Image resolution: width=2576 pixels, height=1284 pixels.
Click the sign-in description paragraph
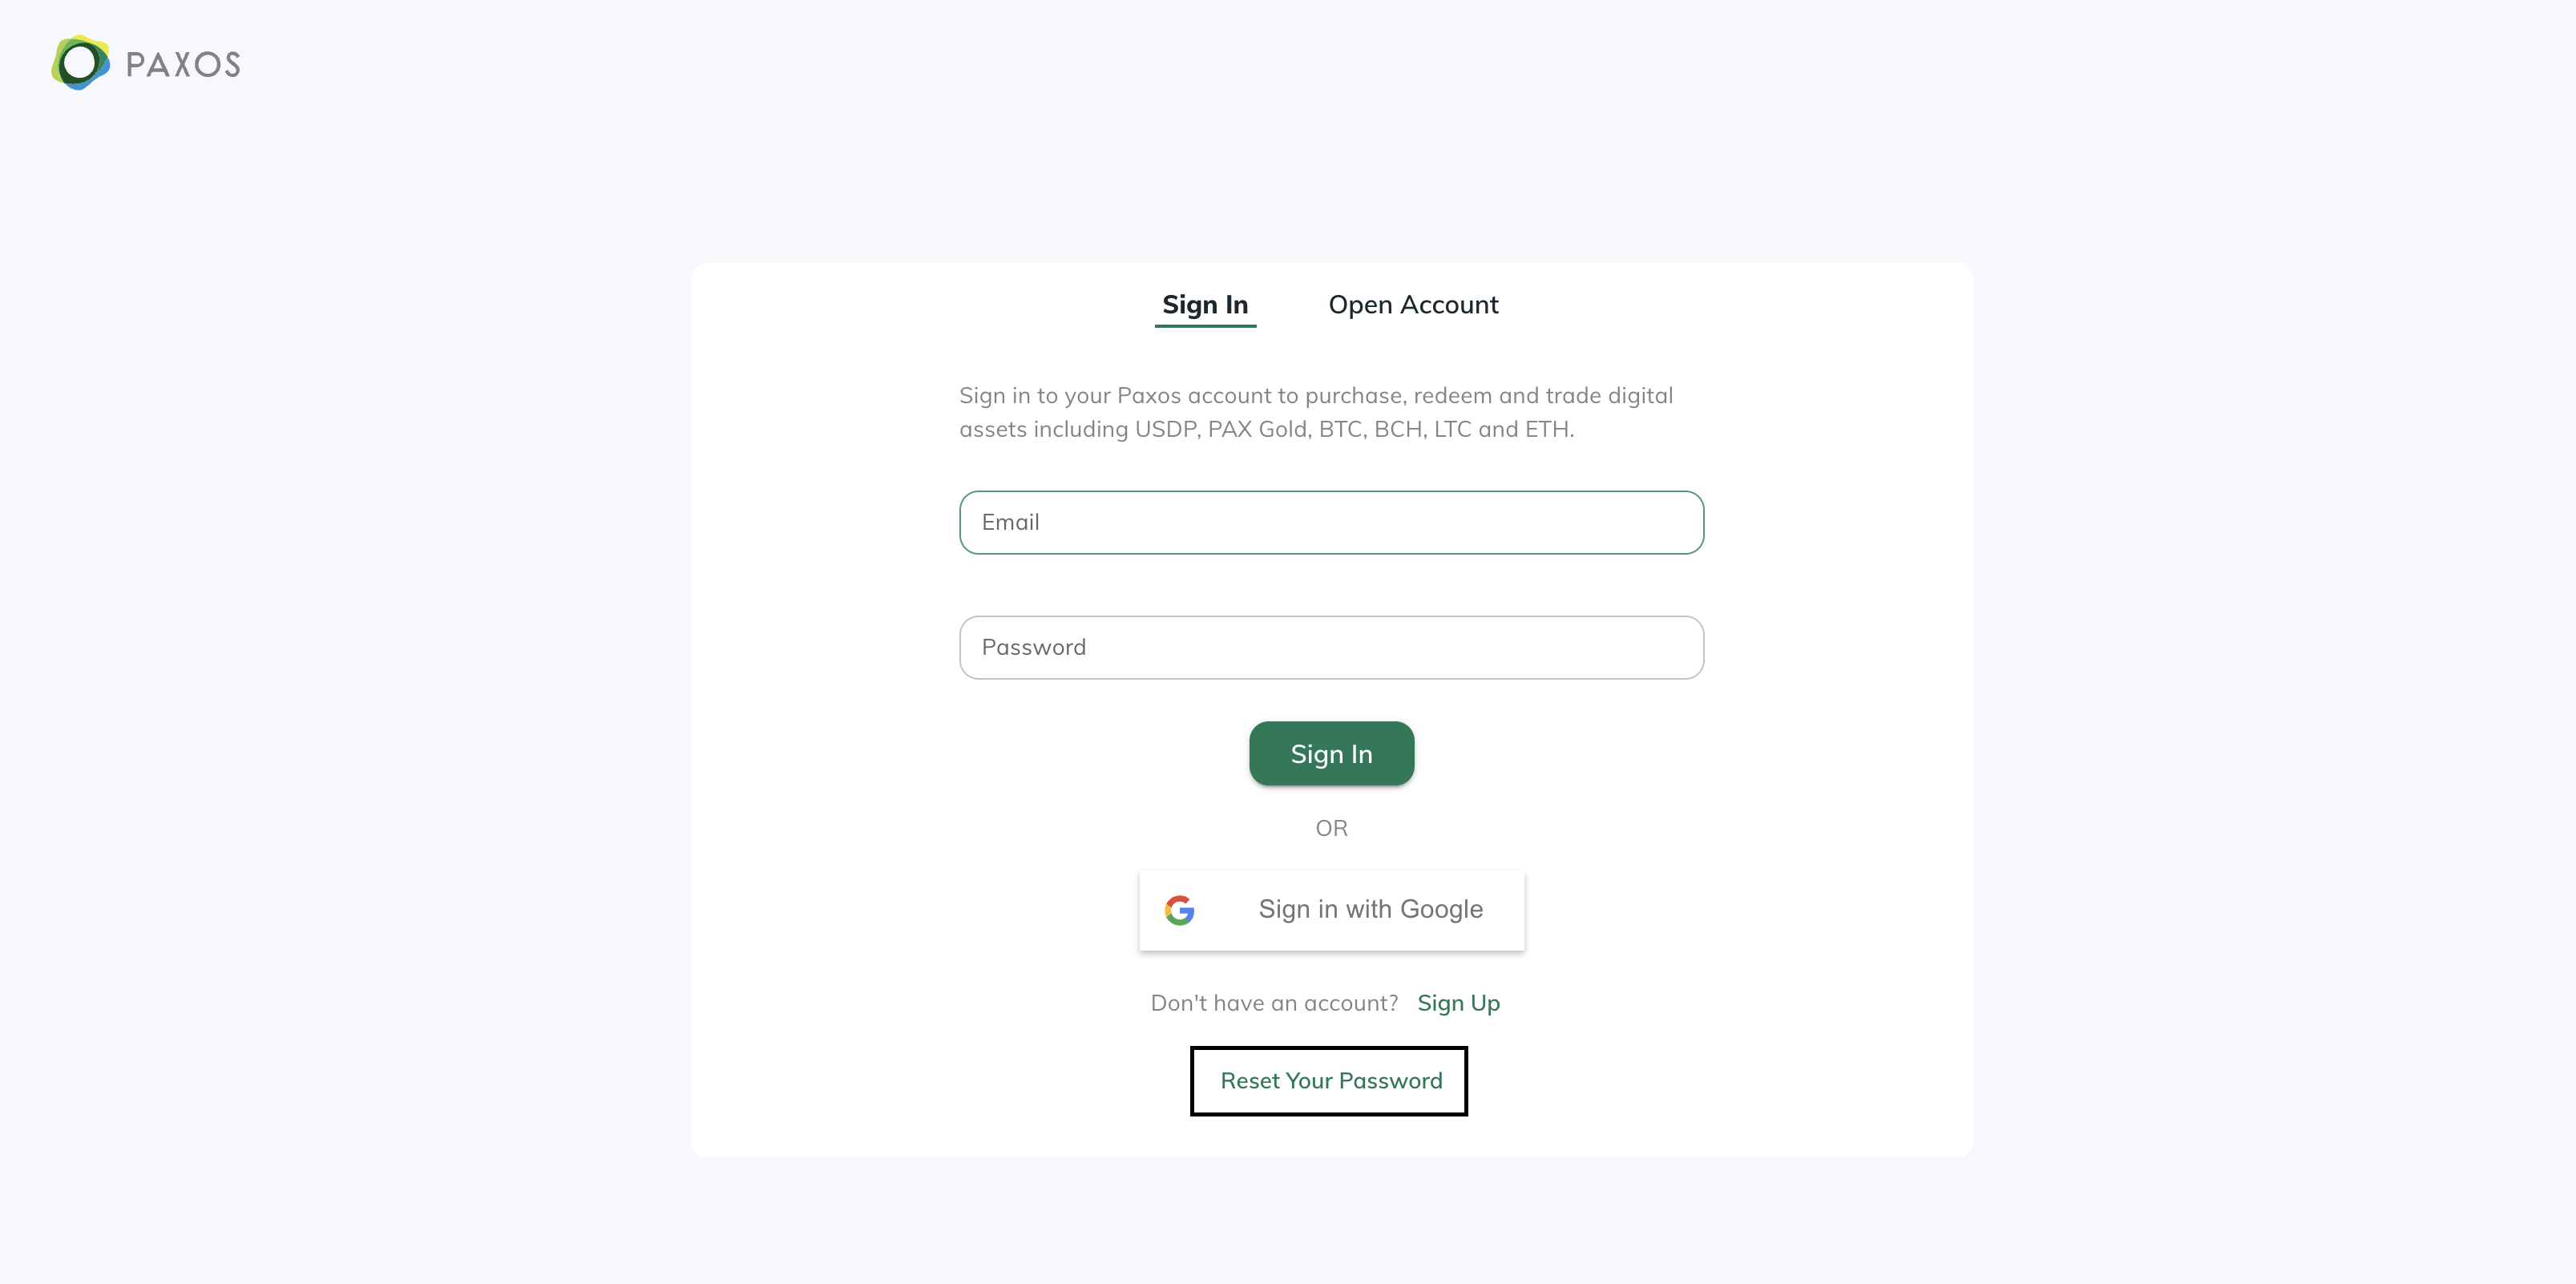click(x=1316, y=412)
